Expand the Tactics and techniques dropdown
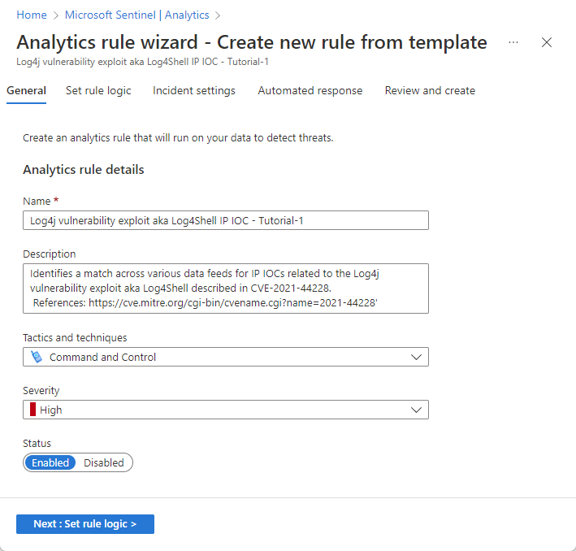Image resolution: width=576 pixels, height=551 pixels. click(x=226, y=357)
